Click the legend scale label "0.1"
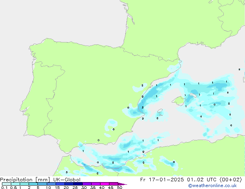Viewport: 245px width, 189px height. 4,187
